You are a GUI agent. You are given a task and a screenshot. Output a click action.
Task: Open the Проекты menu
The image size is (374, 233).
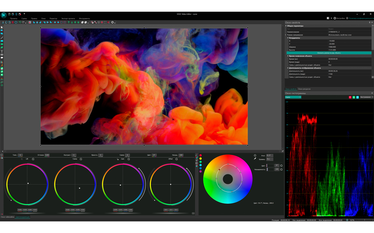pos(14,18)
